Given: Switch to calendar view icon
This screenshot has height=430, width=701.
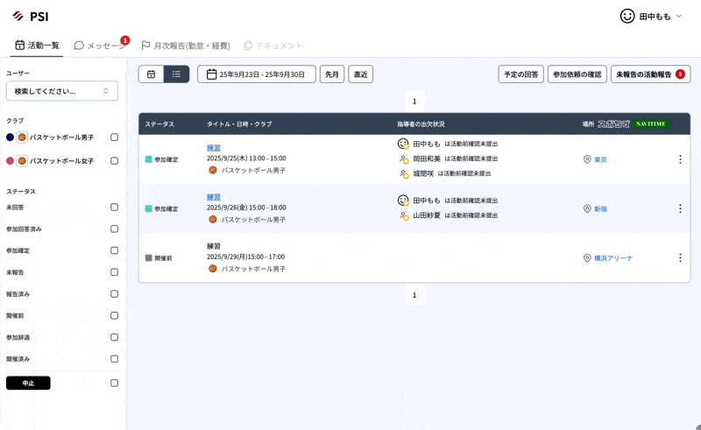Looking at the screenshot, I should (x=151, y=74).
